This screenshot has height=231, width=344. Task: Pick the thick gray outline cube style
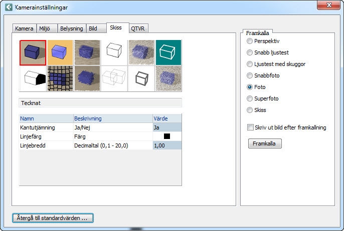[x=141, y=78]
